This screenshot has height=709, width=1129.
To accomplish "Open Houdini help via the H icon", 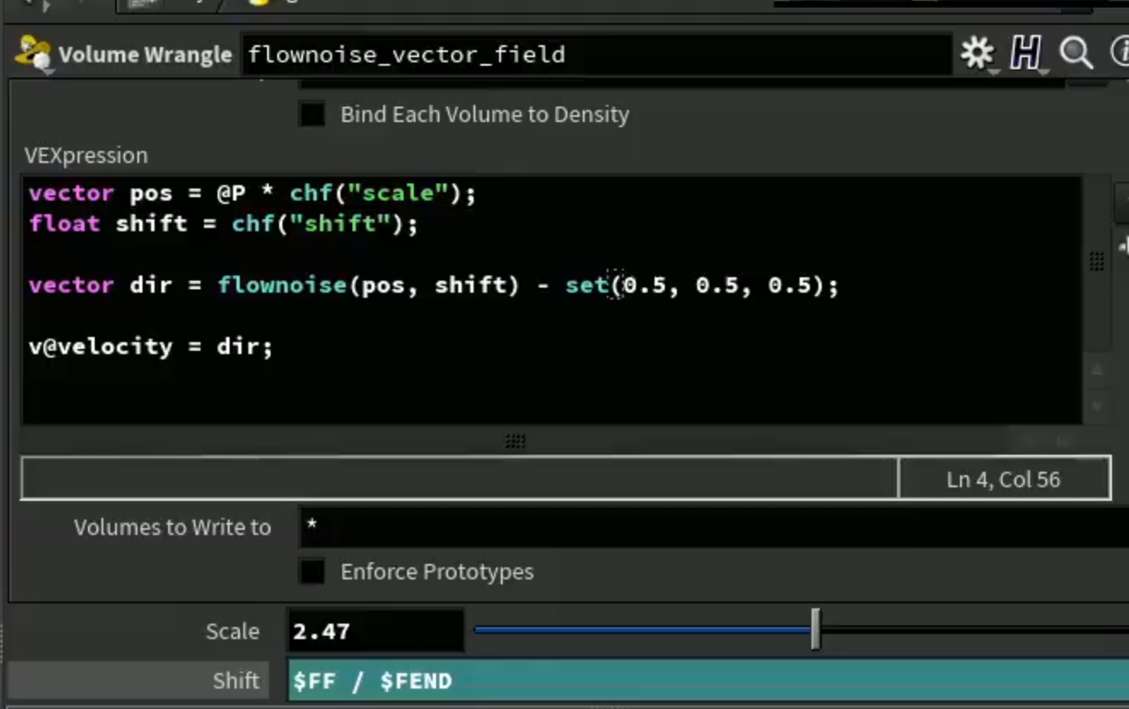I will click(1025, 53).
